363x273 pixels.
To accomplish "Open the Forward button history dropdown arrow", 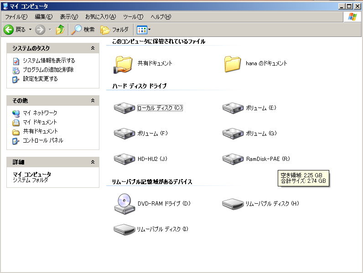I will 50,30.
